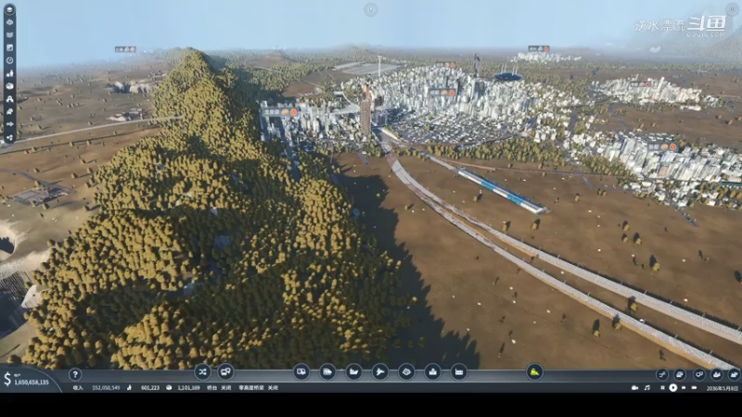Set game to fastest speed

click(x=694, y=387)
